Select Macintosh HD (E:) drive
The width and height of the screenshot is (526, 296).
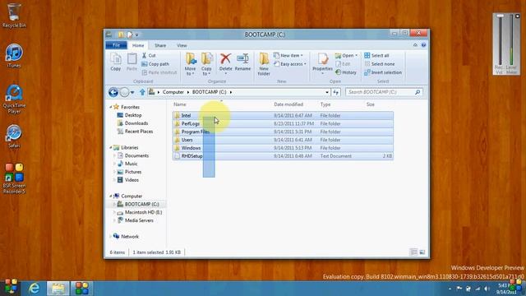tap(140, 212)
